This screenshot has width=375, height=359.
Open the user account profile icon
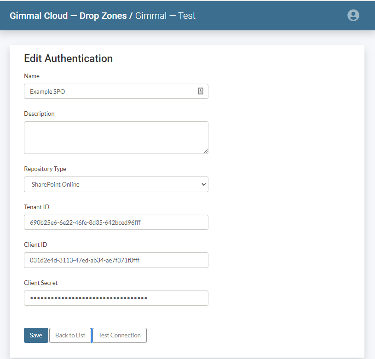(x=353, y=15)
